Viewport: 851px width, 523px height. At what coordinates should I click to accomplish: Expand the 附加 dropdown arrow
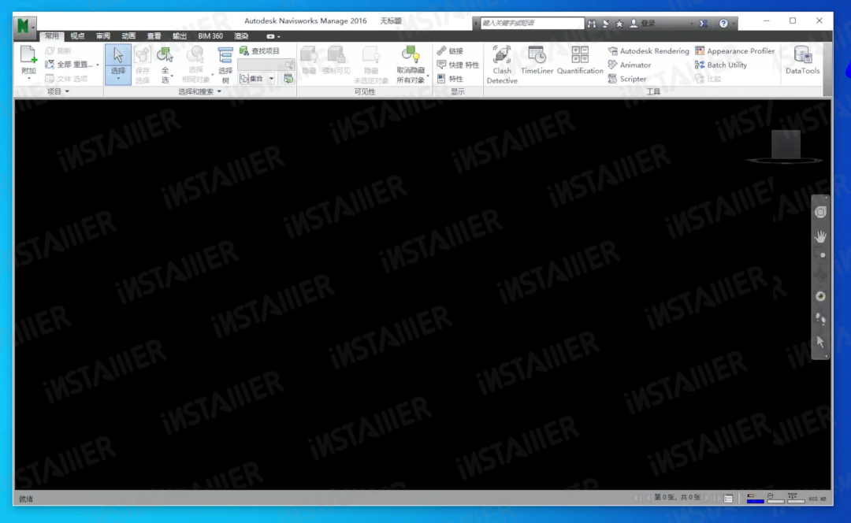click(x=28, y=80)
